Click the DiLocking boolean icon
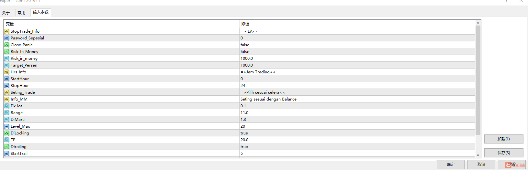Screen dimensions: 528x170 [7, 133]
